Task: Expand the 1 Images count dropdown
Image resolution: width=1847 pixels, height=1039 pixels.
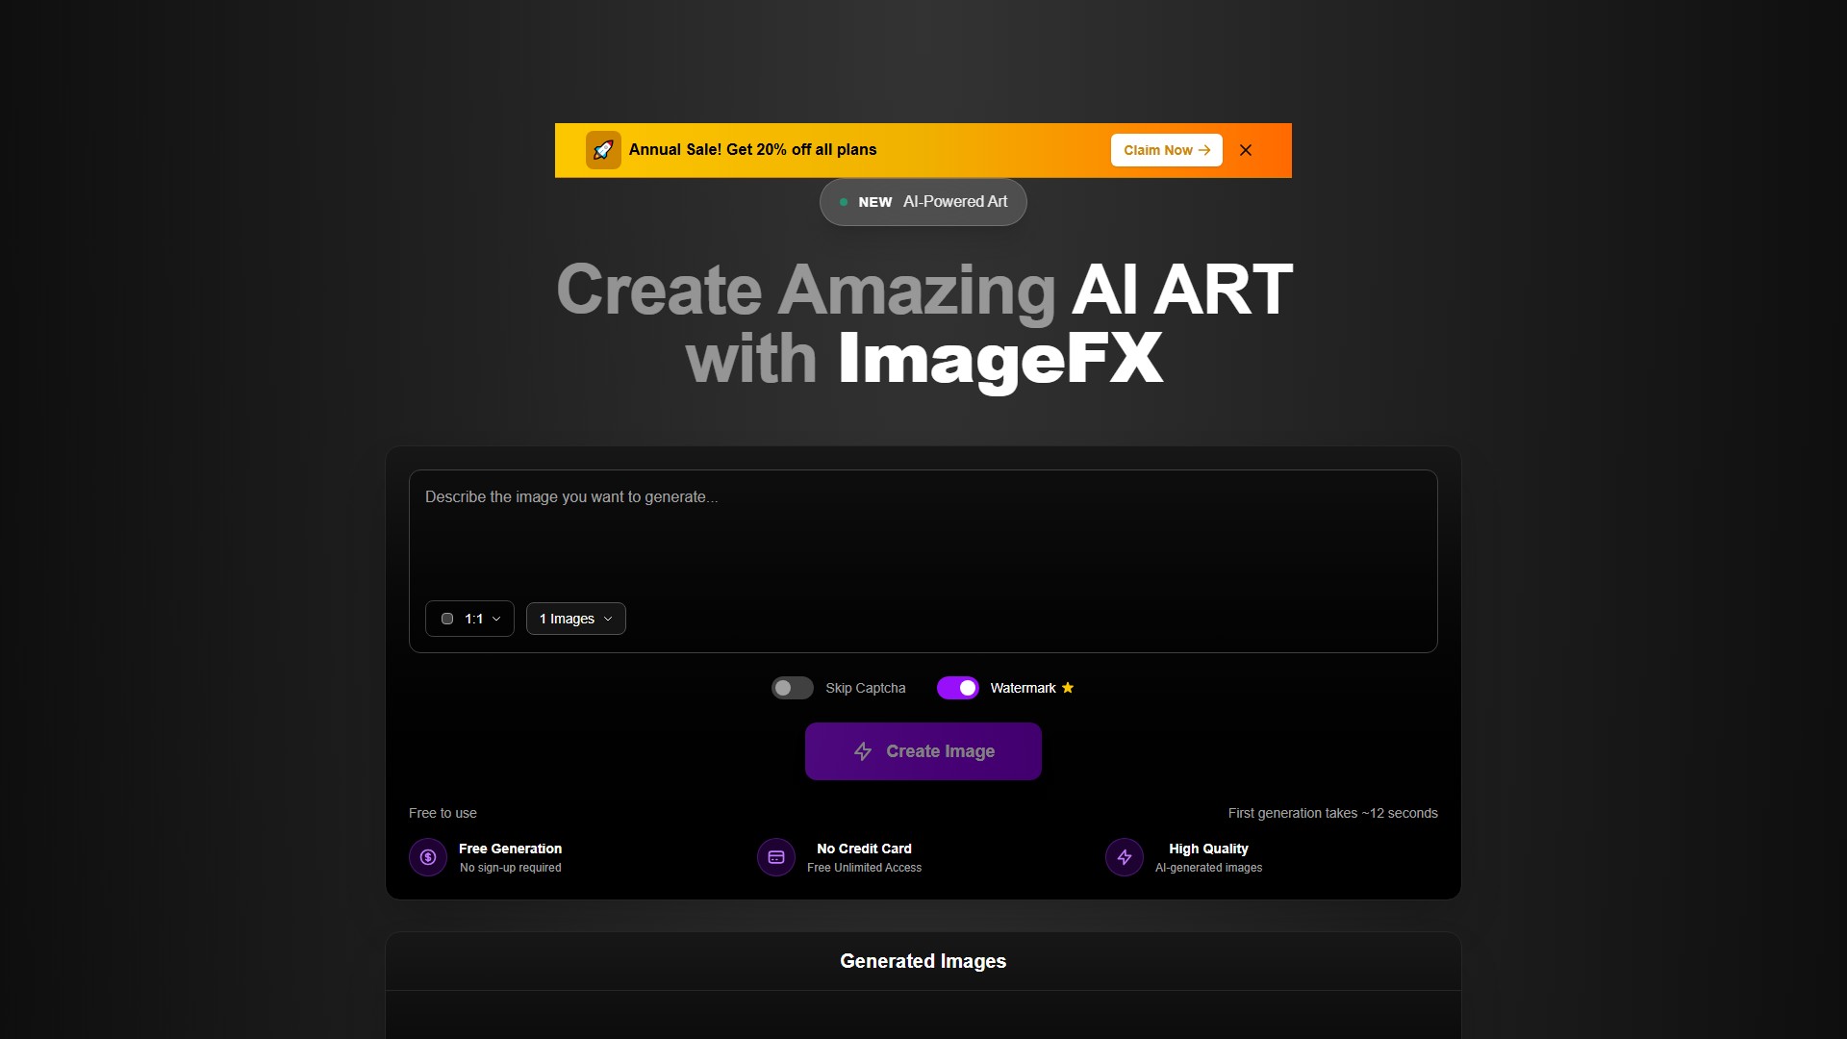Action: point(575,619)
